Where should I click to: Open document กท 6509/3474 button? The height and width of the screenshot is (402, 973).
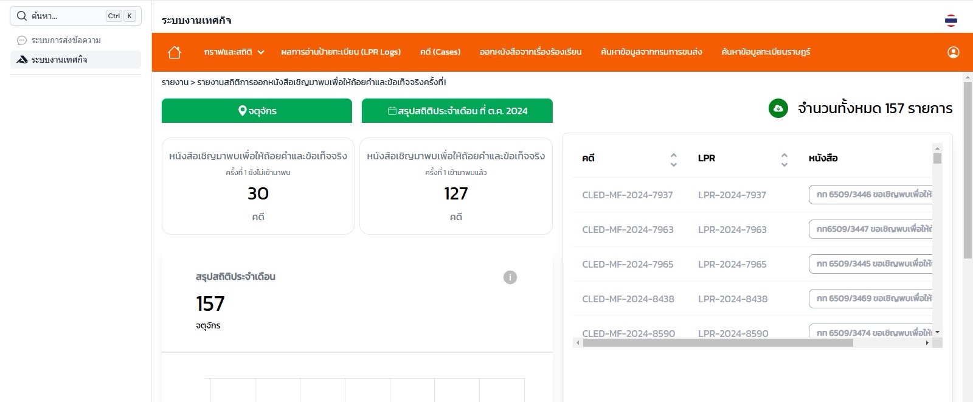tap(871, 331)
